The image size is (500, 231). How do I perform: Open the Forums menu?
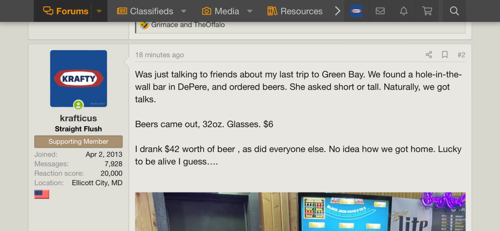(x=66, y=11)
